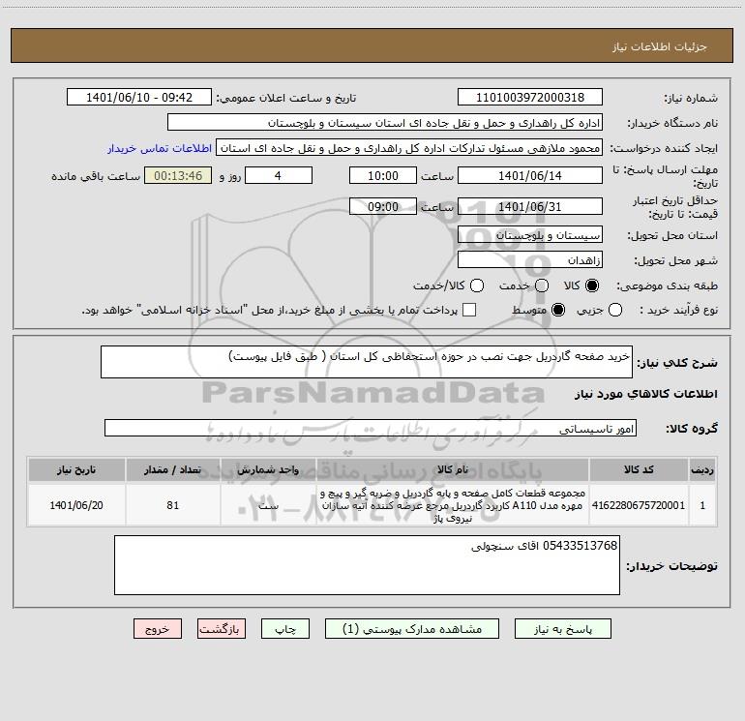
Task: Click the چاپ print button
Action: click(285, 629)
